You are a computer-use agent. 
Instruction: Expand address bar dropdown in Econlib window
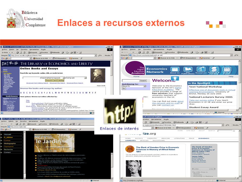click(x=96, y=55)
